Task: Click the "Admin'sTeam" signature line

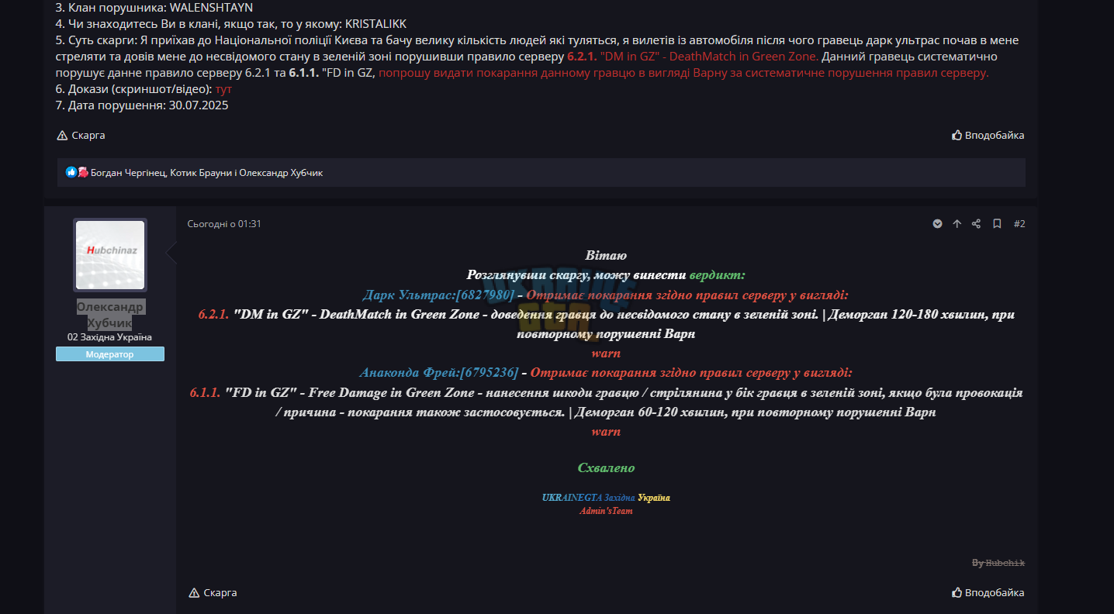Action: click(606, 511)
